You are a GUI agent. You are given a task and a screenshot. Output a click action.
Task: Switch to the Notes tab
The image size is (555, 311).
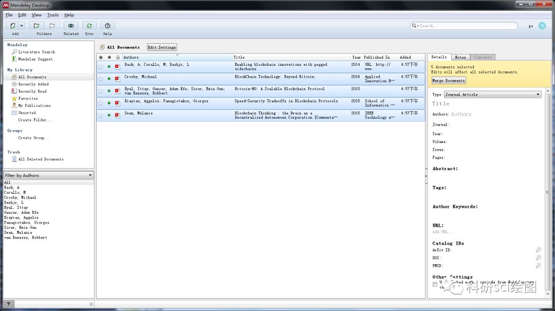460,57
